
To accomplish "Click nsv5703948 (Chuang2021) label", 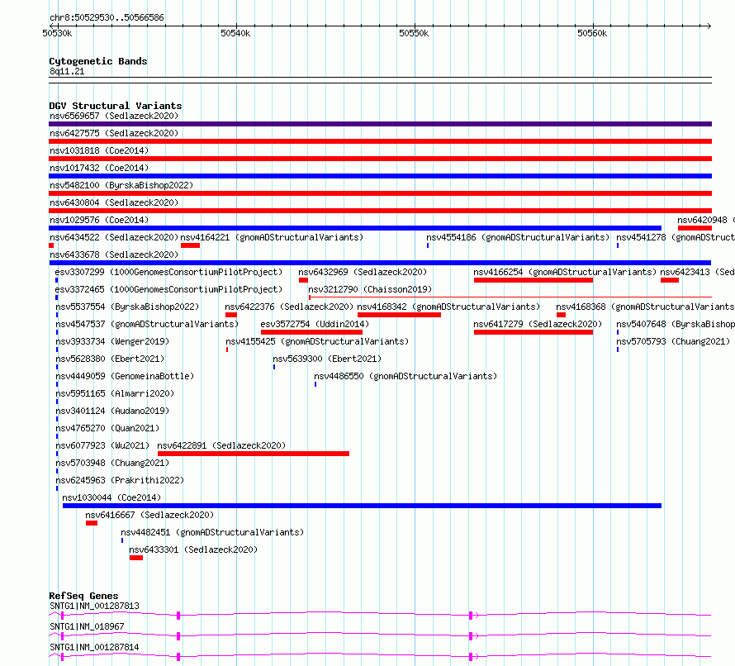I will coord(112,463).
